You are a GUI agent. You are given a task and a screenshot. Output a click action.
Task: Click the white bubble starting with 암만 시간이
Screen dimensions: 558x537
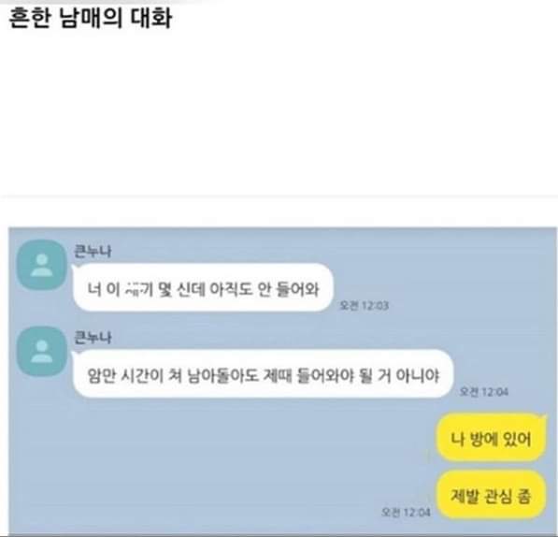(x=263, y=374)
